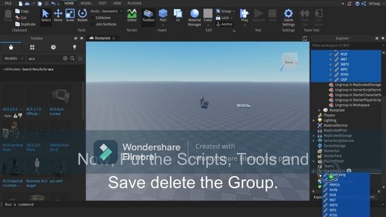The width and height of the screenshot is (386, 217).
Task: Open the Terrain Editor
Action: (x=132, y=16)
